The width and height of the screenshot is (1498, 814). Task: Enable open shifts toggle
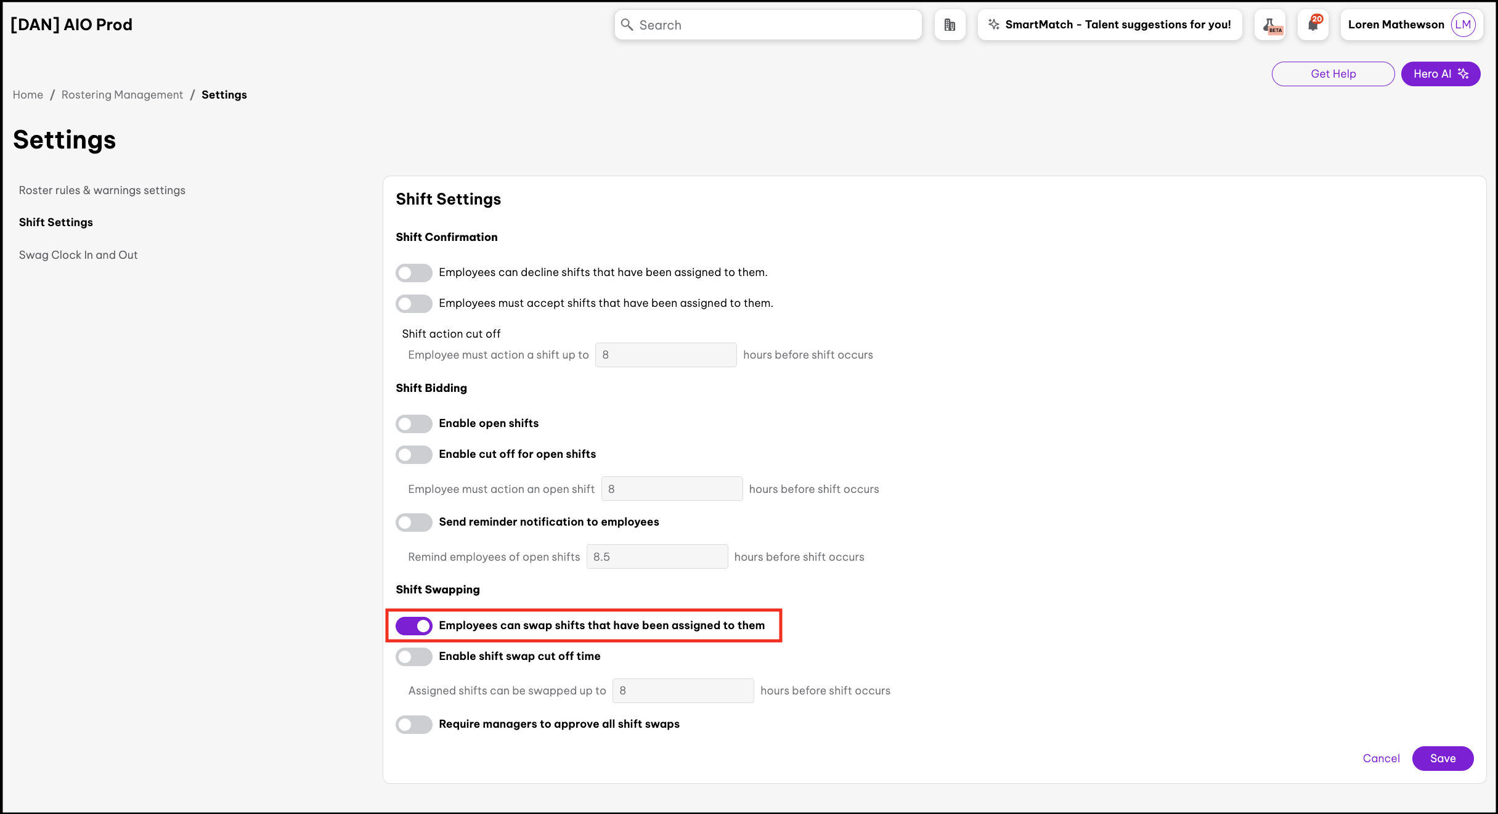click(x=414, y=423)
